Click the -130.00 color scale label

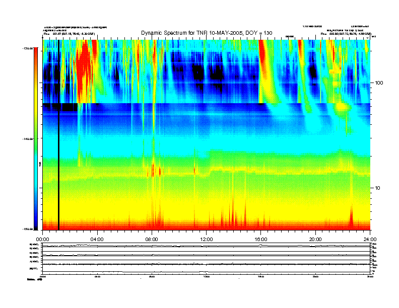click(x=28, y=48)
